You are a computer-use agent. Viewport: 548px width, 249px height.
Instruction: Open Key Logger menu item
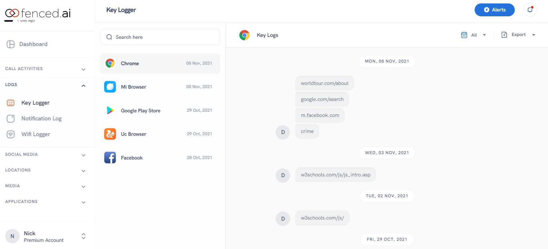pyautogui.click(x=36, y=103)
